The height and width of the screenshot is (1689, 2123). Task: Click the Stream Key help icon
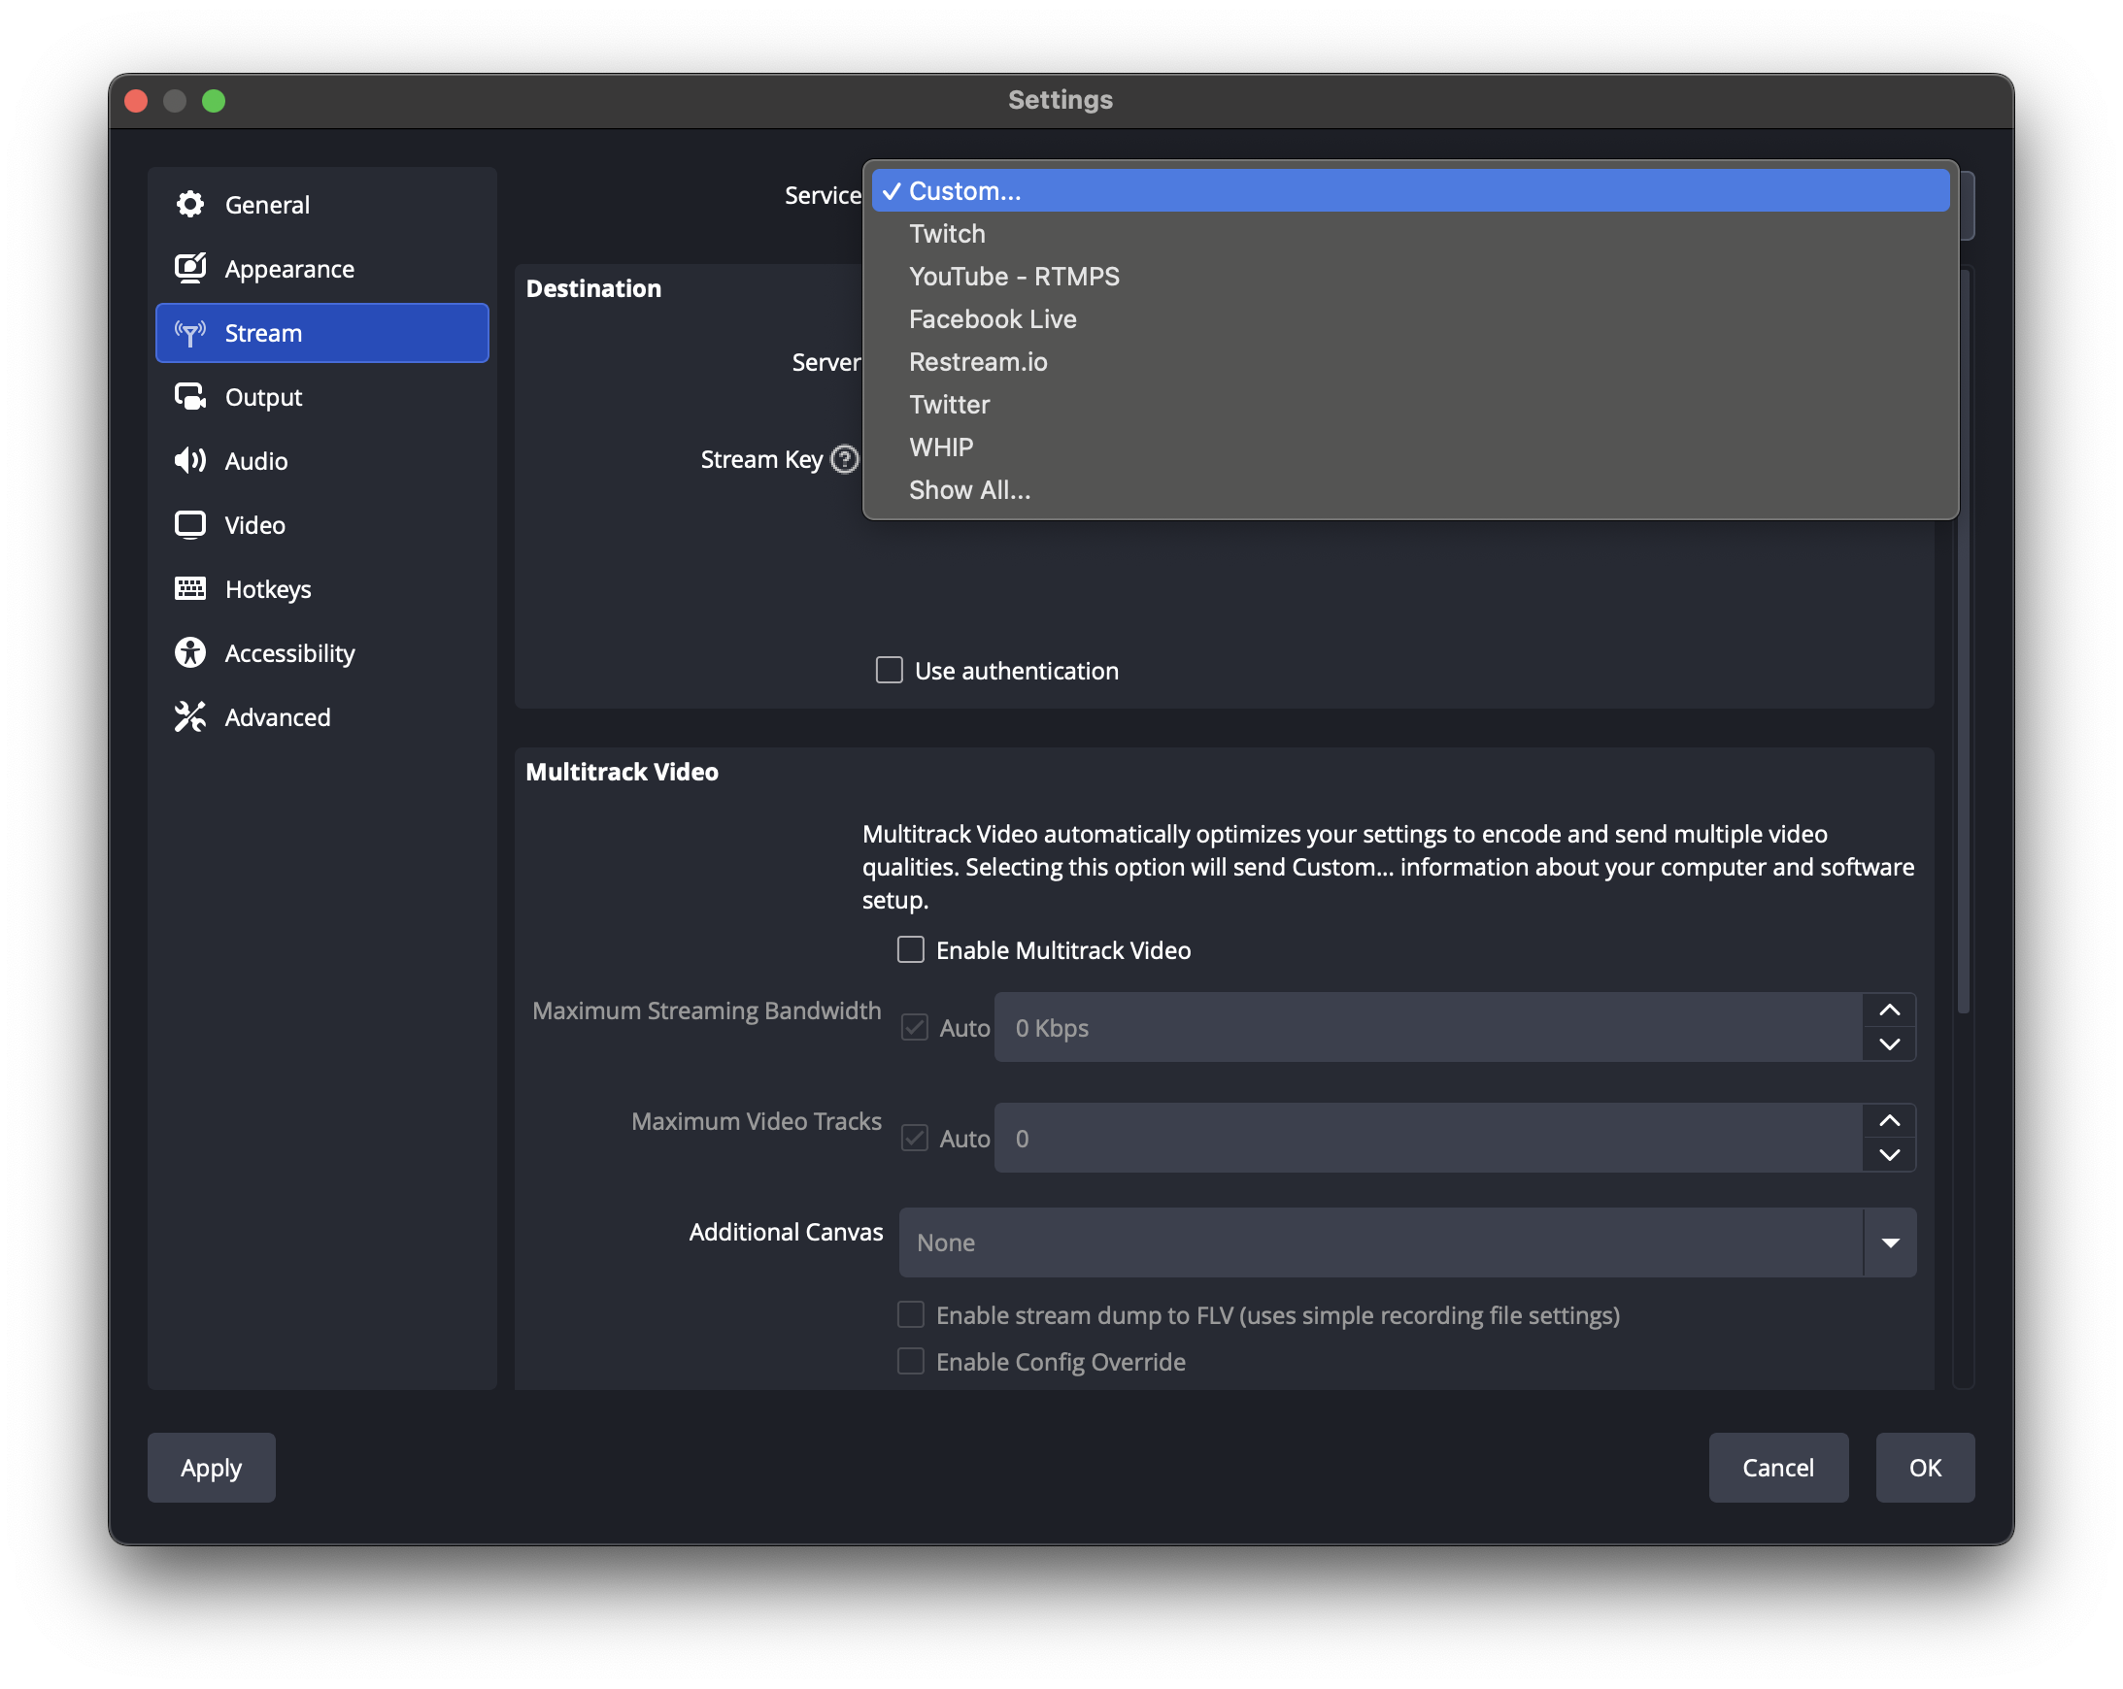tap(844, 460)
